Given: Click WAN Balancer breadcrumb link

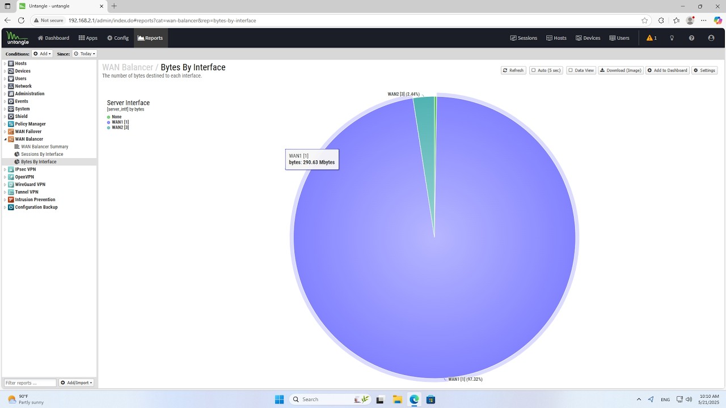Looking at the screenshot, I should click(x=128, y=67).
